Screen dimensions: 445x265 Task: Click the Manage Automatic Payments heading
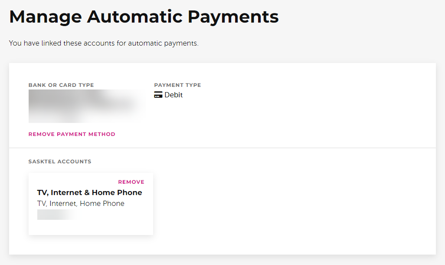tap(144, 16)
